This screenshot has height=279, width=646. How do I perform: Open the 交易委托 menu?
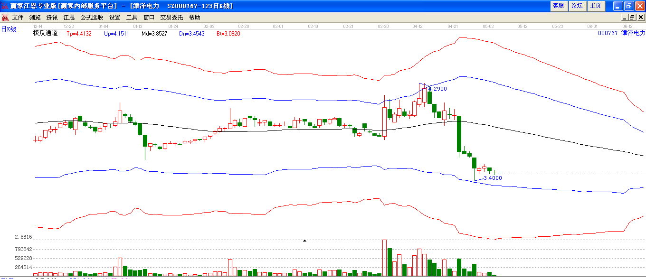tap(171, 18)
